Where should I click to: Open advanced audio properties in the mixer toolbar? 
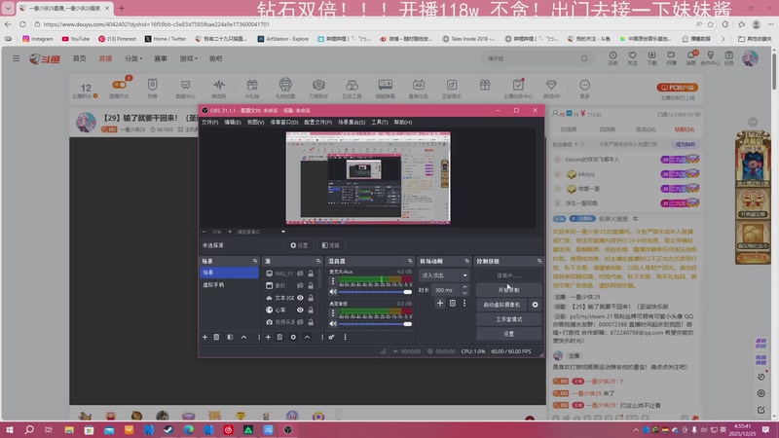click(331, 337)
